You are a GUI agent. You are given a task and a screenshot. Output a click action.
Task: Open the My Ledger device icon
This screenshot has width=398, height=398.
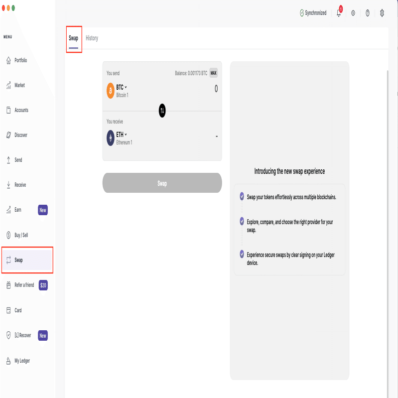point(8,361)
